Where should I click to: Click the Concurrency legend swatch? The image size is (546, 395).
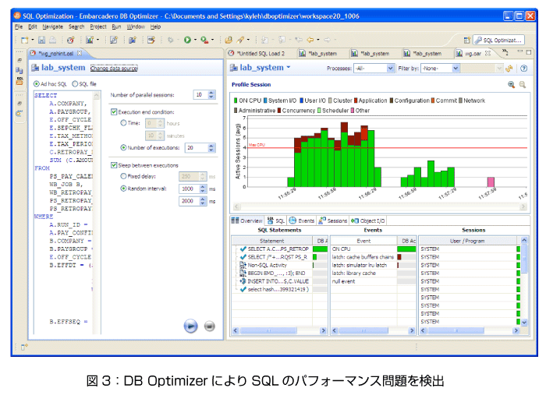click(x=279, y=110)
